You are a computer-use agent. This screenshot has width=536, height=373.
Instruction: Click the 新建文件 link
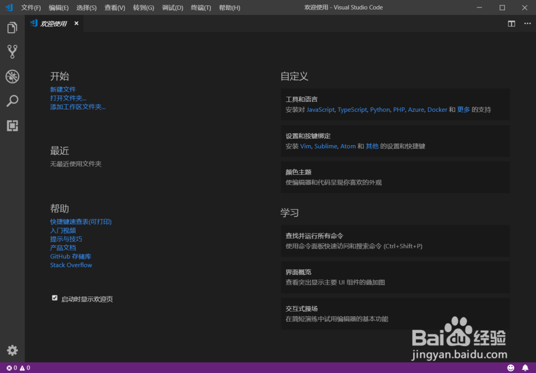coord(63,89)
